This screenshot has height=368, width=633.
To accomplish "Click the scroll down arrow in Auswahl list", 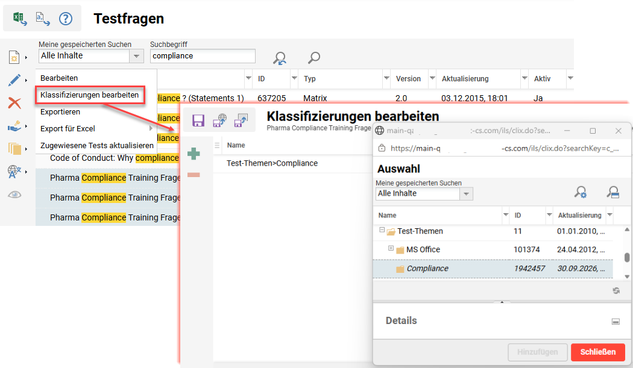I will pos(626,276).
